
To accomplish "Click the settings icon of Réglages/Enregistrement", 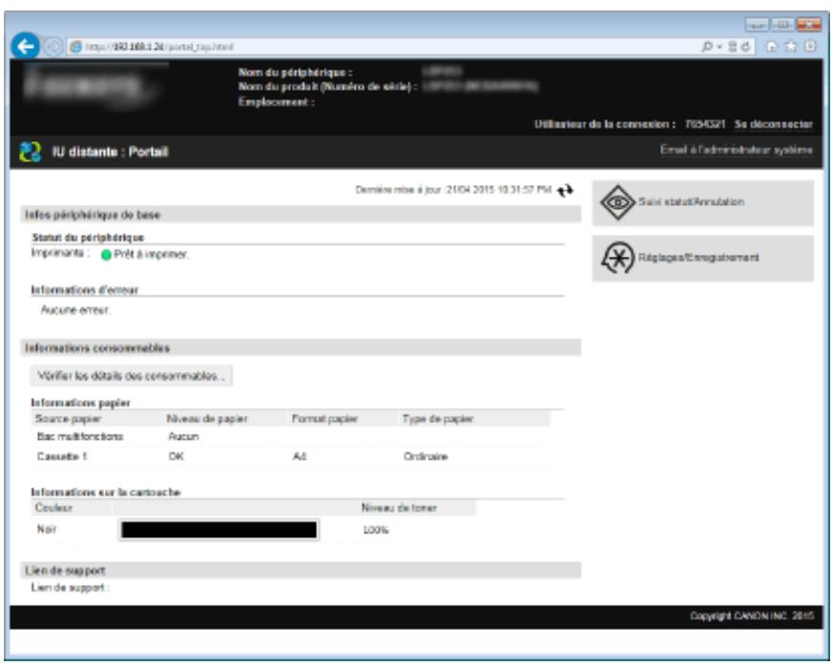I will [x=617, y=259].
